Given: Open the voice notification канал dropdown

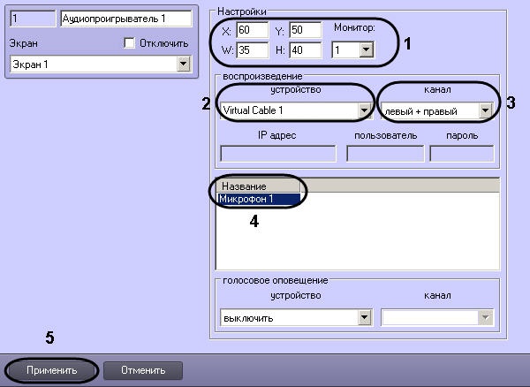Looking at the screenshot, I should point(484,317).
